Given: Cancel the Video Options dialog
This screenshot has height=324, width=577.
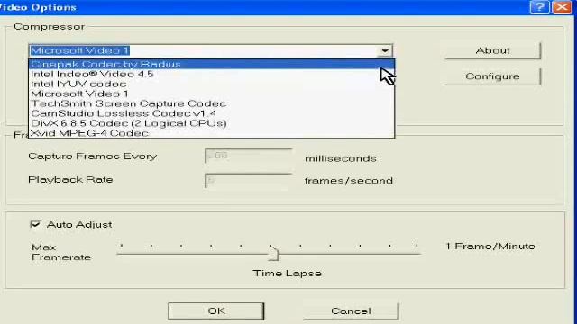Looking at the screenshot, I should tap(351, 310).
